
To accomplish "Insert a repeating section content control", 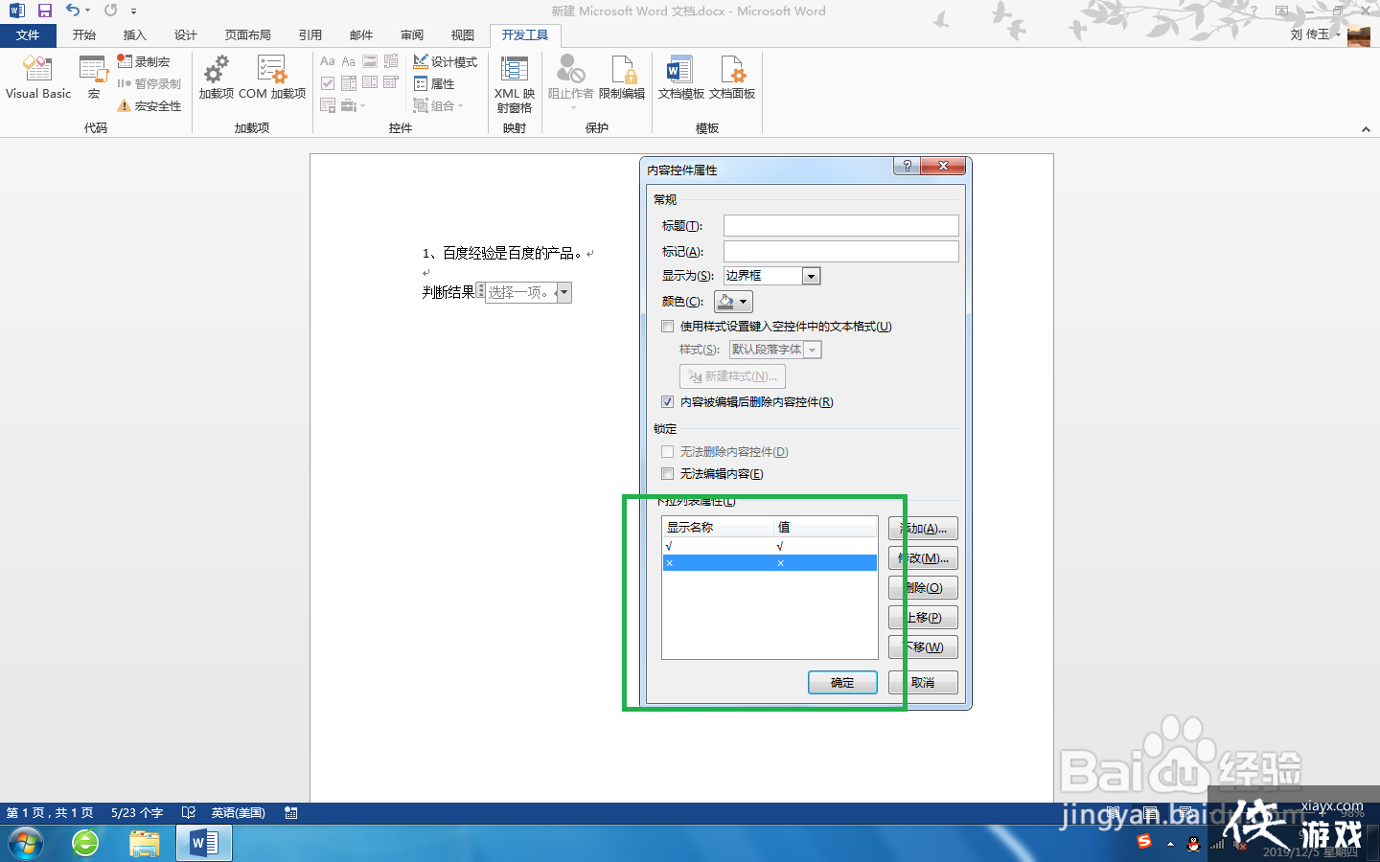I will pyautogui.click(x=328, y=105).
